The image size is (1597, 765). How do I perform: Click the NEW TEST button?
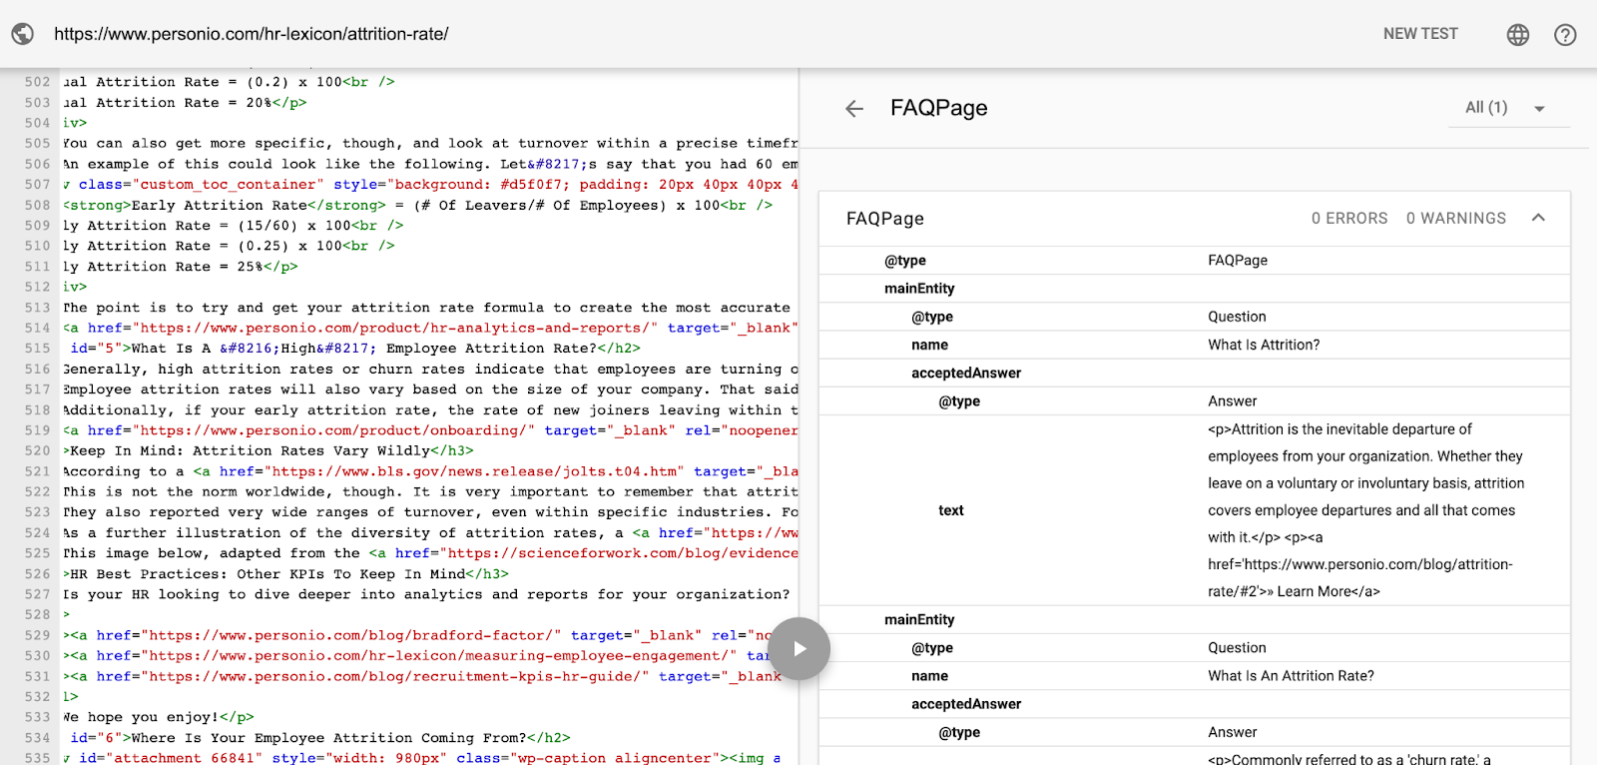[x=1420, y=34]
